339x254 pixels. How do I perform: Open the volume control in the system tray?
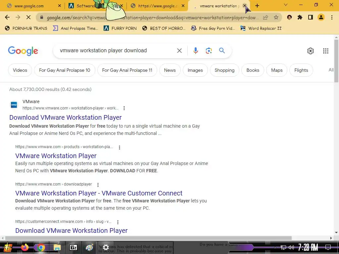pos(291,247)
